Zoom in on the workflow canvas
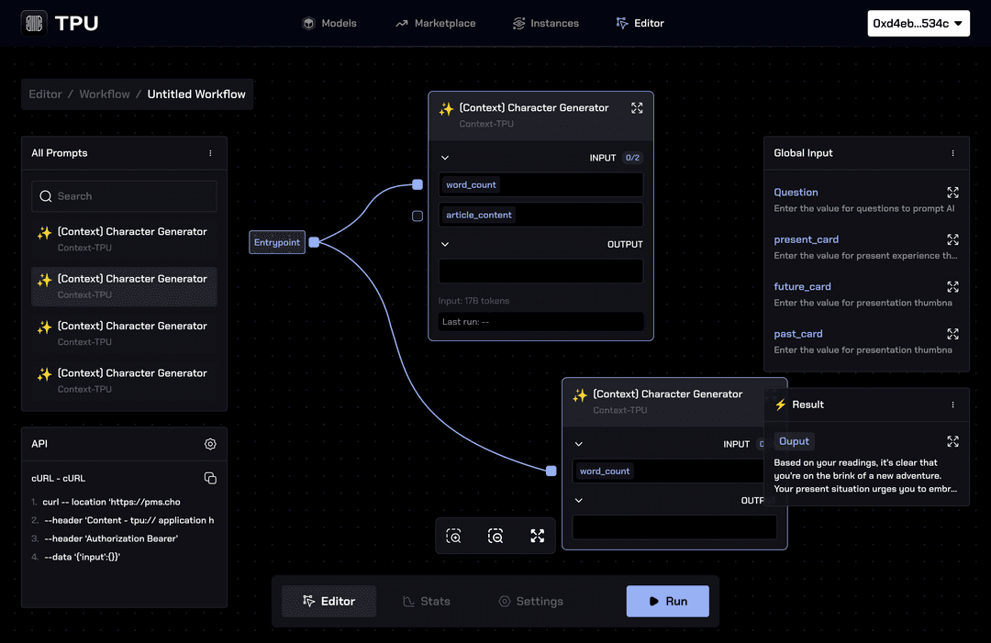Image resolution: width=991 pixels, height=643 pixels. click(x=454, y=536)
